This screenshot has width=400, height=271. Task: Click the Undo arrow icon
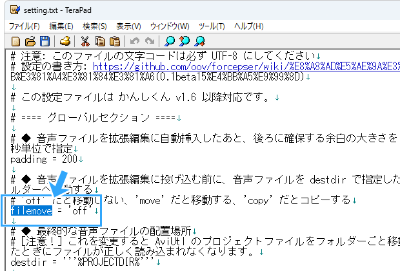(135, 41)
